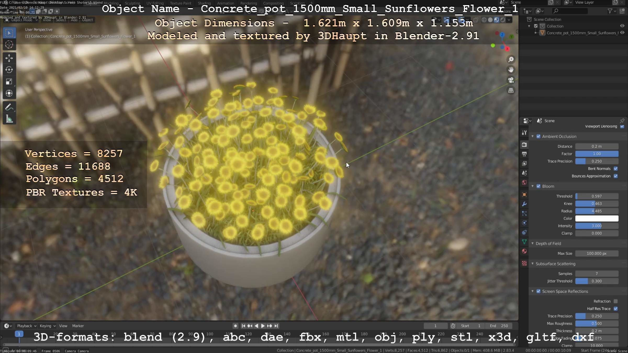Open the Material properties tab

point(524,251)
